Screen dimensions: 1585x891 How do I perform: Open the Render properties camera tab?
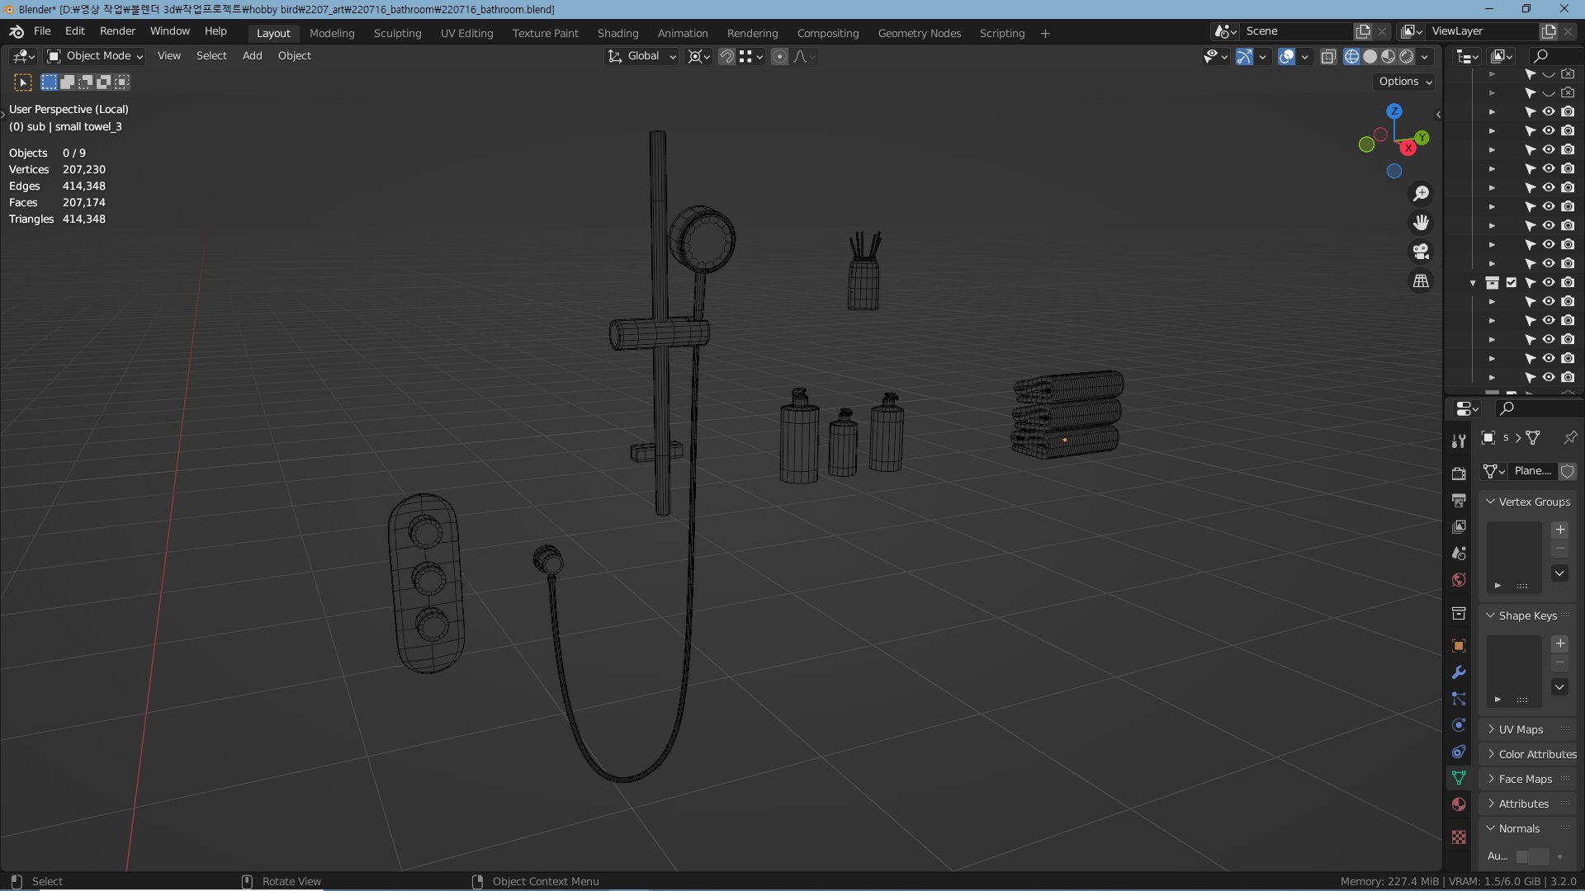click(1459, 474)
